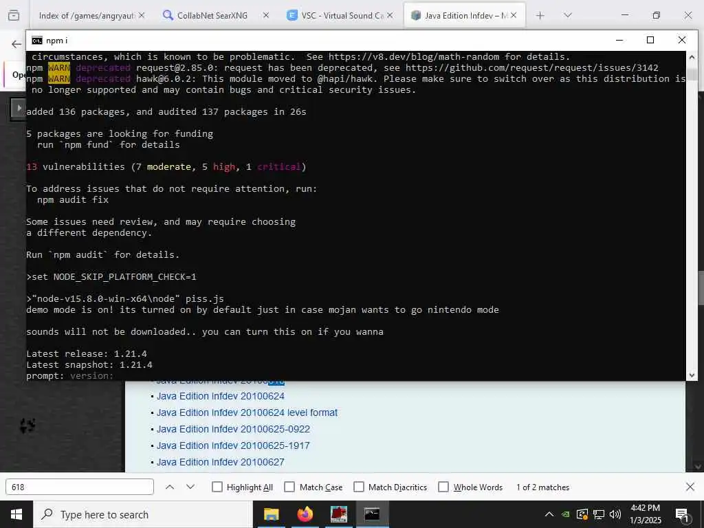Click the paw icon in the page sidebar
The image size is (704, 528).
(x=27, y=426)
